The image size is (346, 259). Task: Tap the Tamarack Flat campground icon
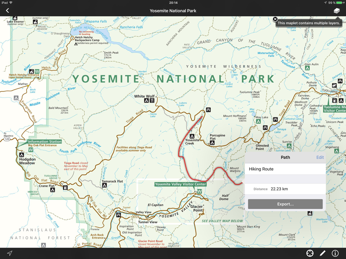coord(104,185)
